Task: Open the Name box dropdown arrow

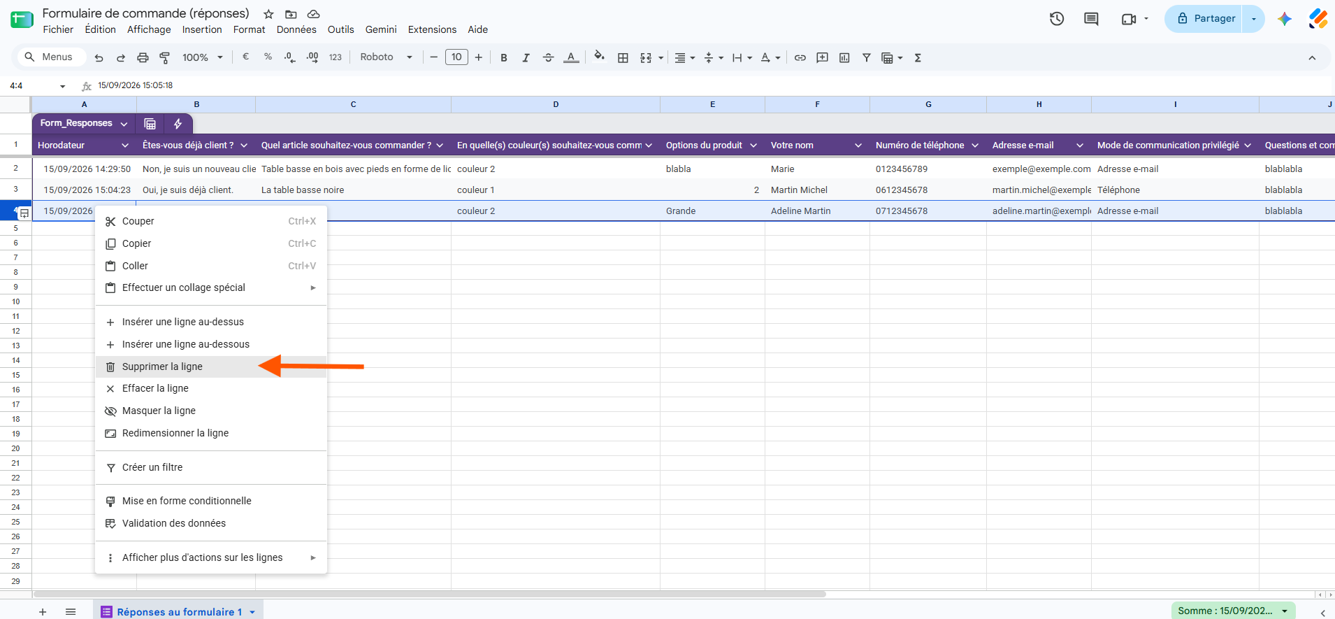Action: (x=63, y=86)
